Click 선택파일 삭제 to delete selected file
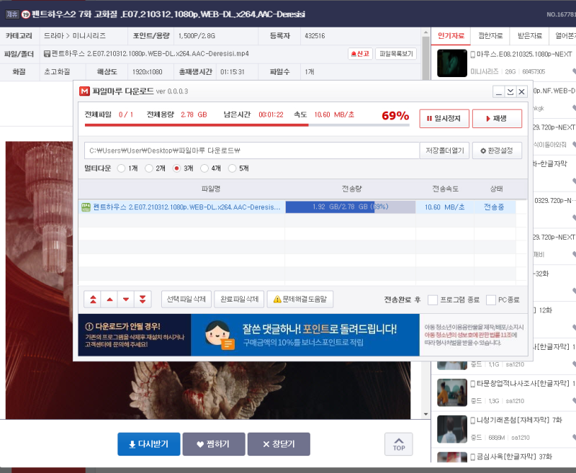 pyautogui.click(x=186, y=299)
